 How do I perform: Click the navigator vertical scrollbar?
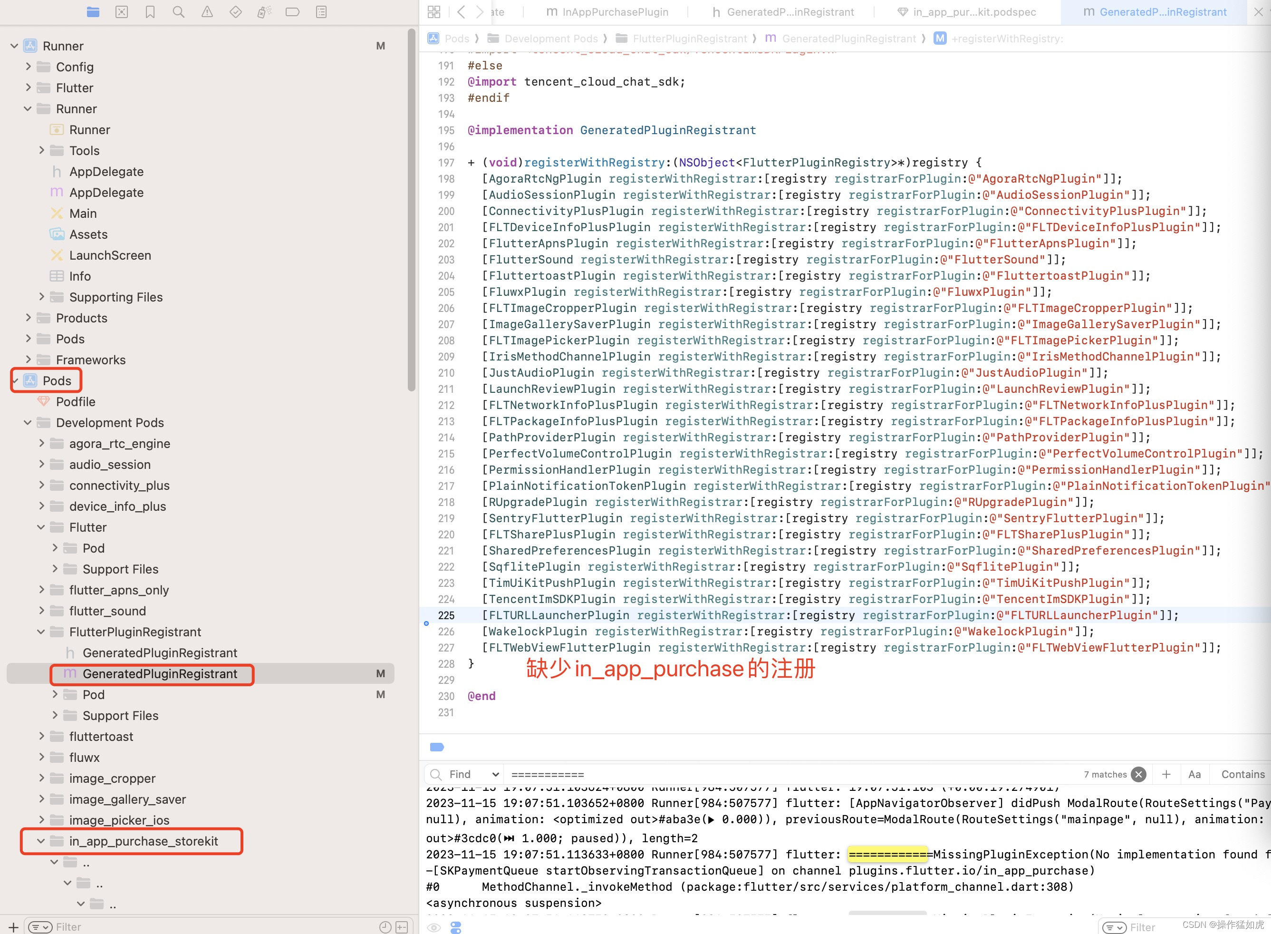point(412,209)
